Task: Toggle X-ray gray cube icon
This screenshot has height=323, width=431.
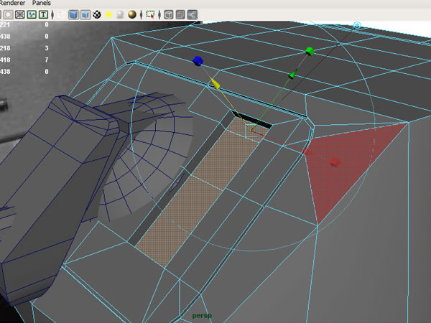Action: coord(169,14)
